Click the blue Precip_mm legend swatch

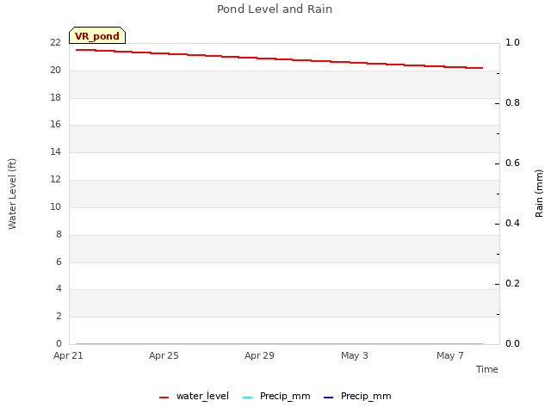click(x=328, y=398)
